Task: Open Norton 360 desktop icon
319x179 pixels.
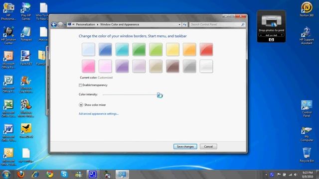Action: (x=307, y=9)
